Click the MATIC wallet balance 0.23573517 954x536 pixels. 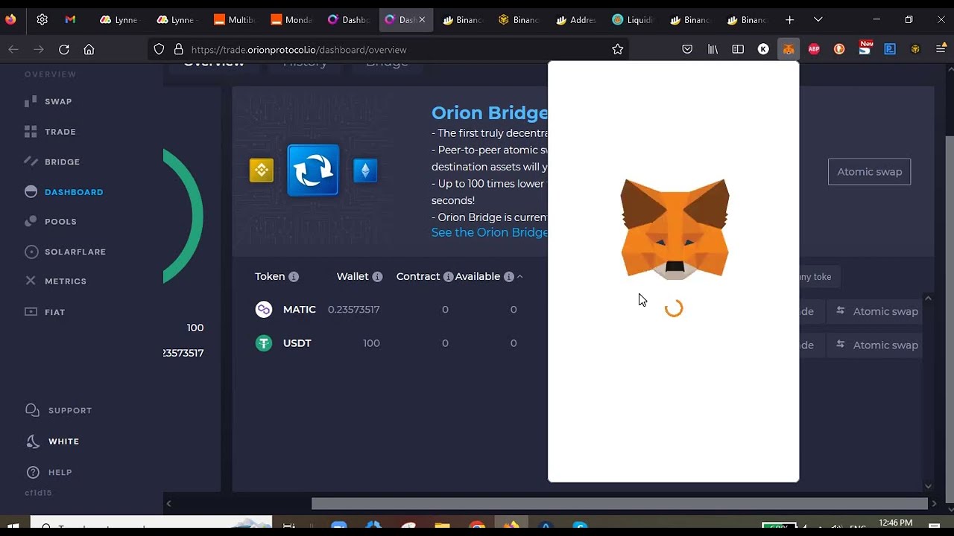click(x=354, y=310)
